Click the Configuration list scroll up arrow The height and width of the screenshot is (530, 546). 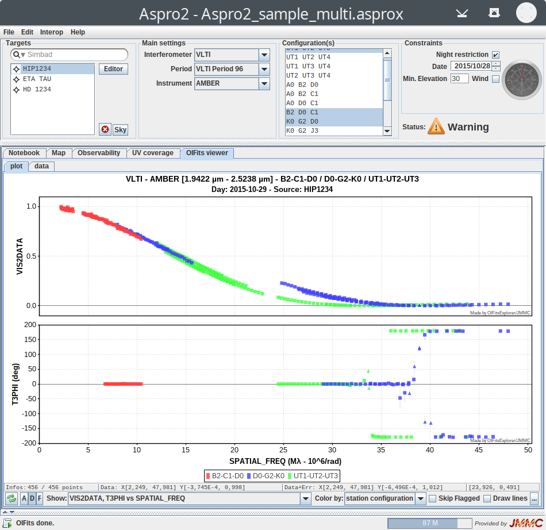click(387, 53)
